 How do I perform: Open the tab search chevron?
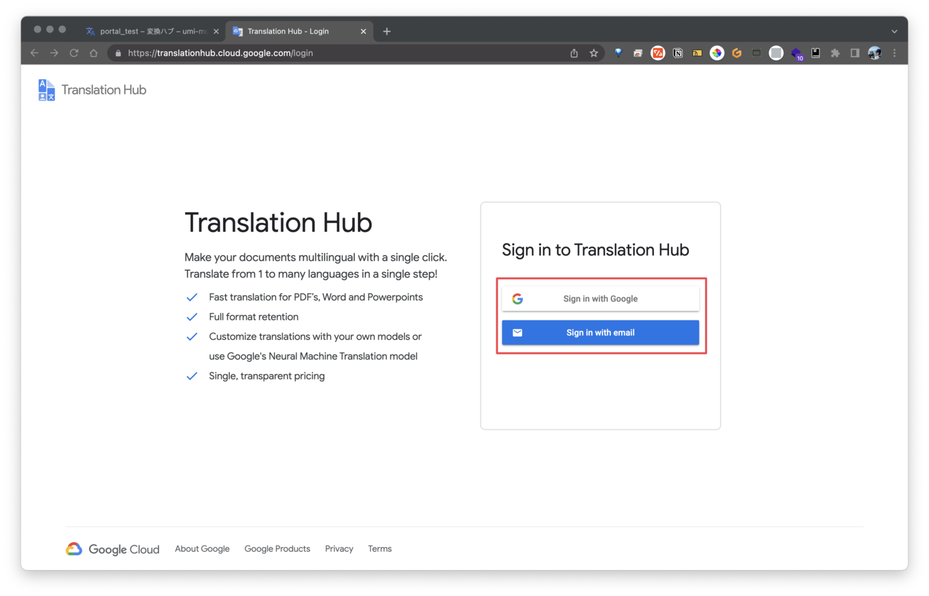click(893, 31)
